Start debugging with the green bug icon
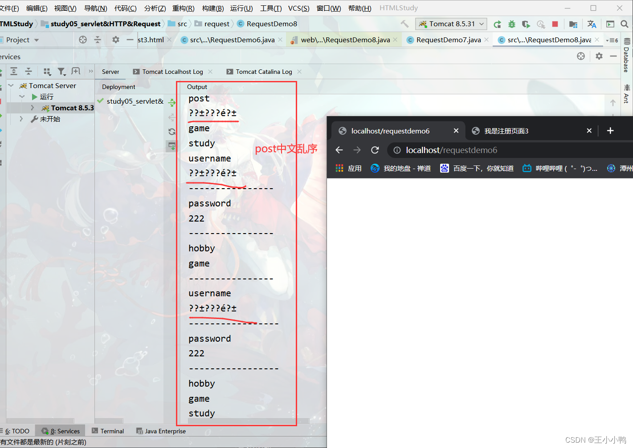 click(x=512, y=24)
